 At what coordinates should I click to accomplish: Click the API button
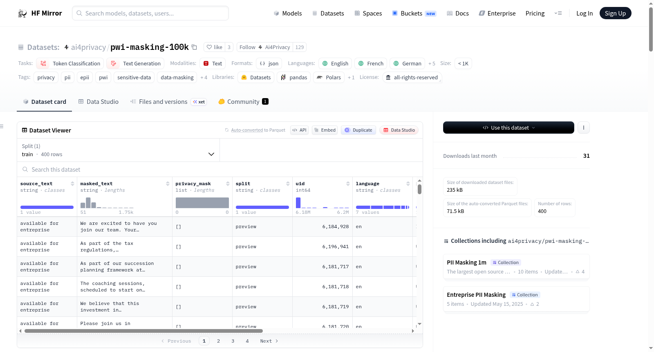click(299, 130)
